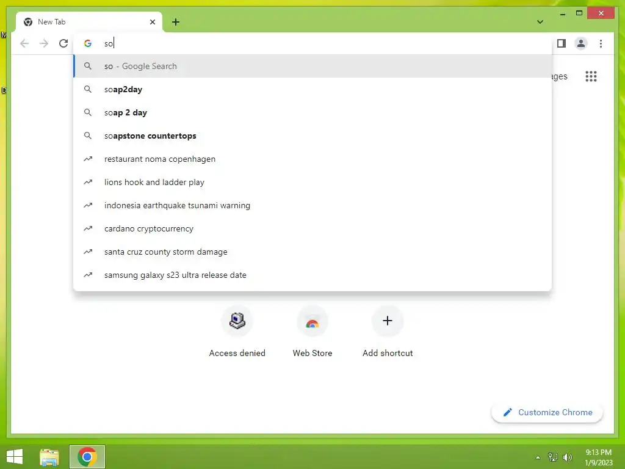Select the New Tab tab

pyautogui.click(x=89, y=22)
